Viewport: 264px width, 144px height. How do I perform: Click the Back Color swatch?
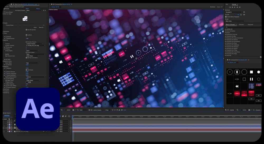click(x=27, y=82)
